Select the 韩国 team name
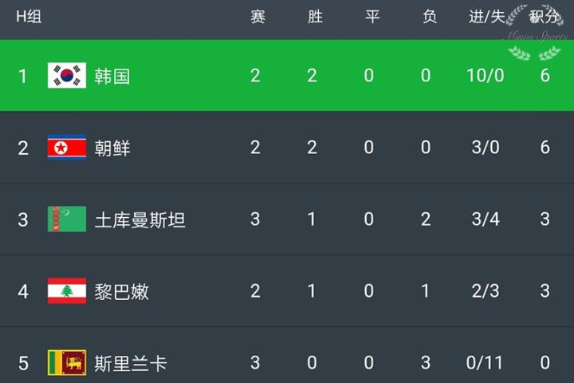This screenshot has height=383, width=574. click(112, 76)
